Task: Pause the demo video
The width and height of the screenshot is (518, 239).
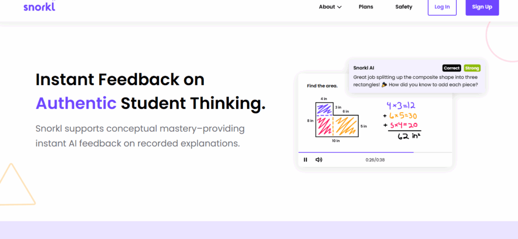Action: pos(306,160)
